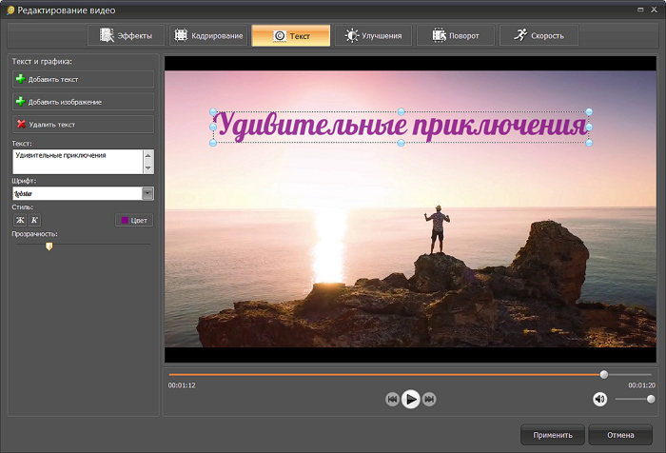Open the Эффекты tab

coord(126,35)
